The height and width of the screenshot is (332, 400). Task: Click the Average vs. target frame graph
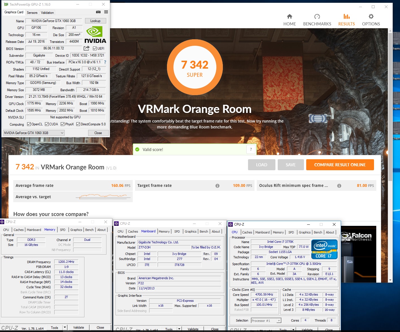[x=103, y=196]
